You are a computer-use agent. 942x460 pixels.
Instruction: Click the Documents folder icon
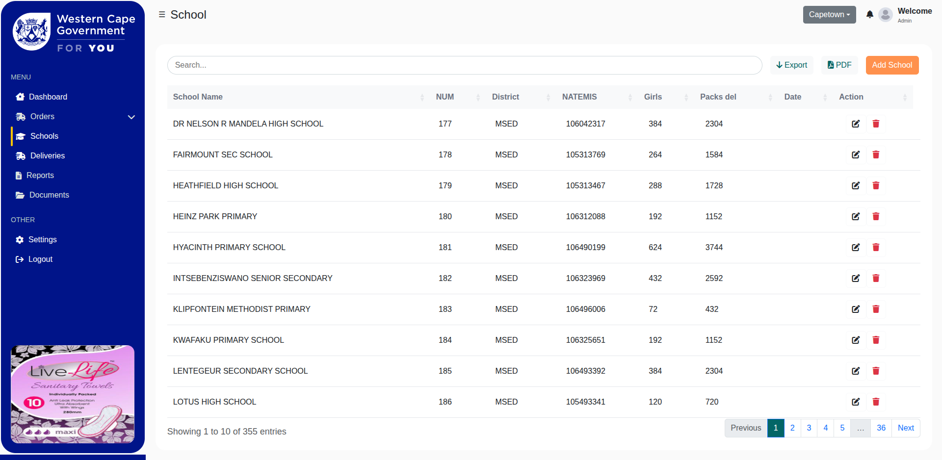click(20, 195)
